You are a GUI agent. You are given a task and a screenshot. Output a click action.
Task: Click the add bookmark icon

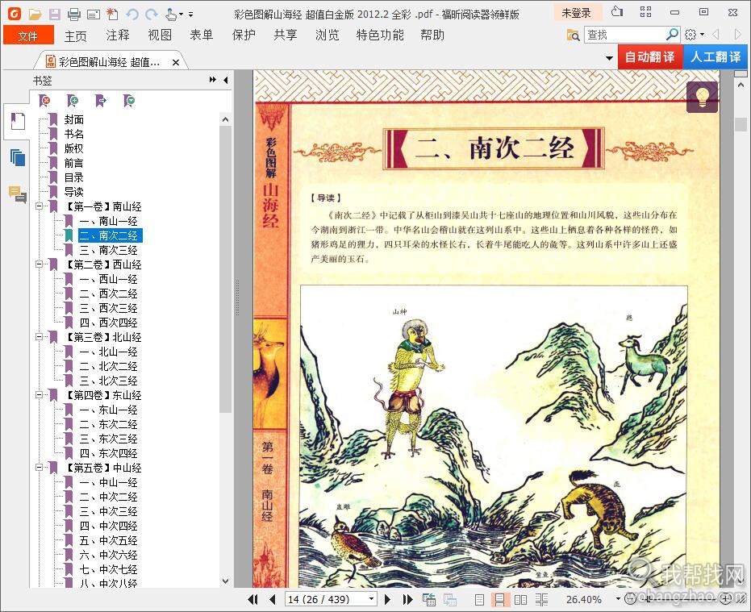[73, 100]
